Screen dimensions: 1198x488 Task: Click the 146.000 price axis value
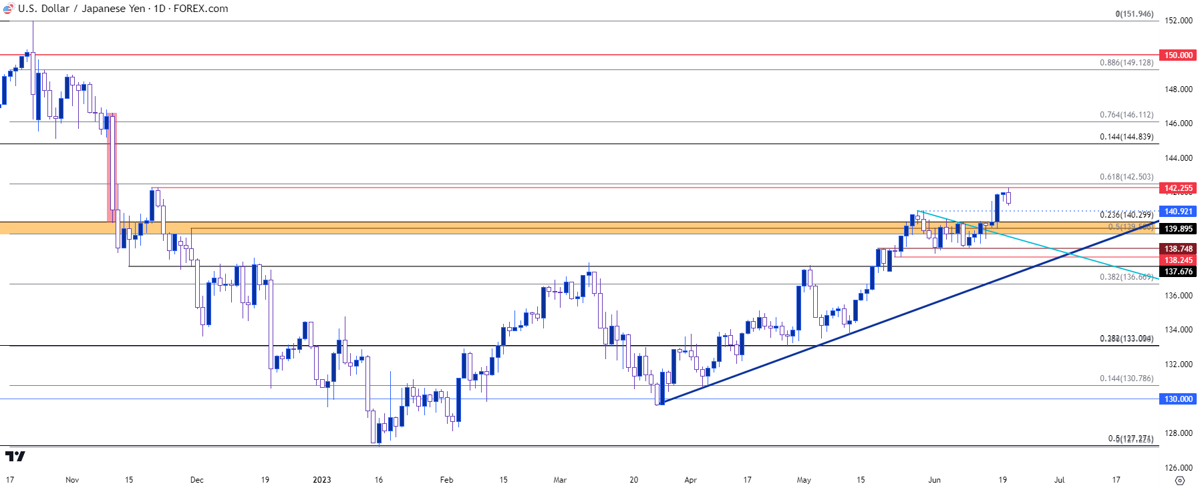point(1179,124)
